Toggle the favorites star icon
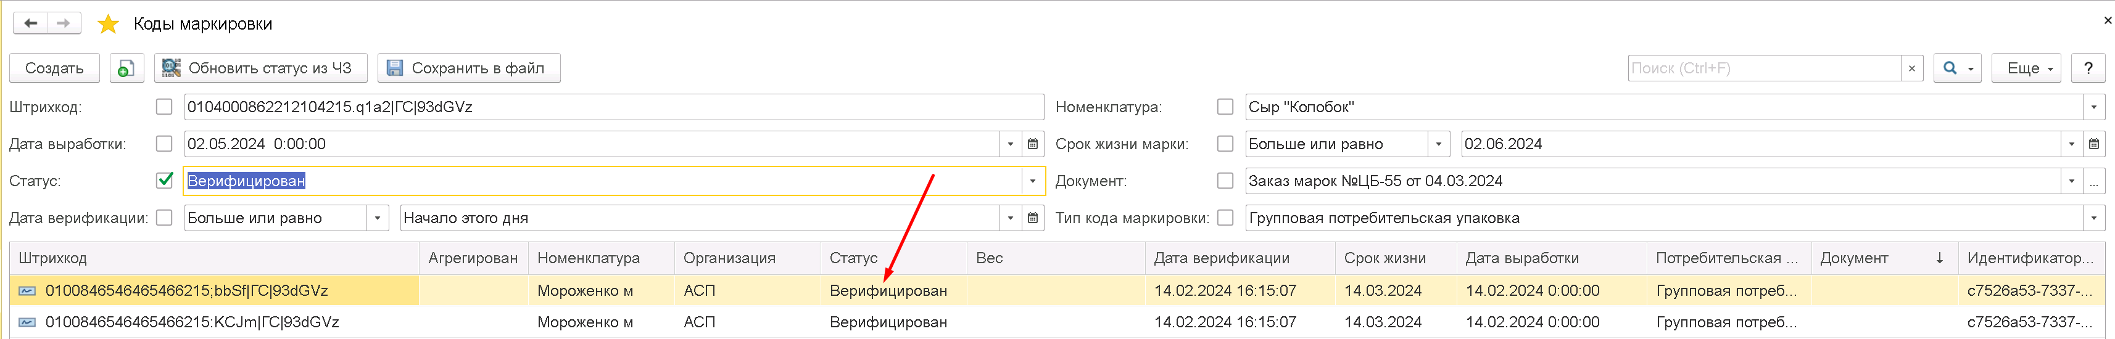Screen dimensions: 2115x339 point(109,24)
